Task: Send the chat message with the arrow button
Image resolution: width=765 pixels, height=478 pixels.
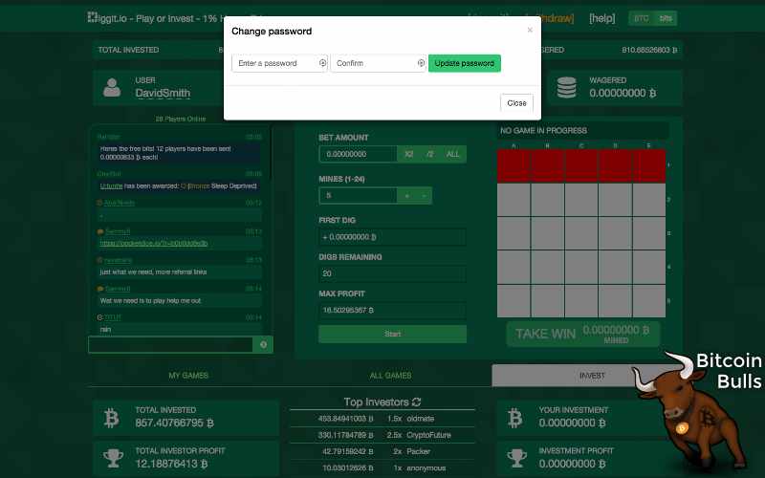Action: [x=264, y=344]
